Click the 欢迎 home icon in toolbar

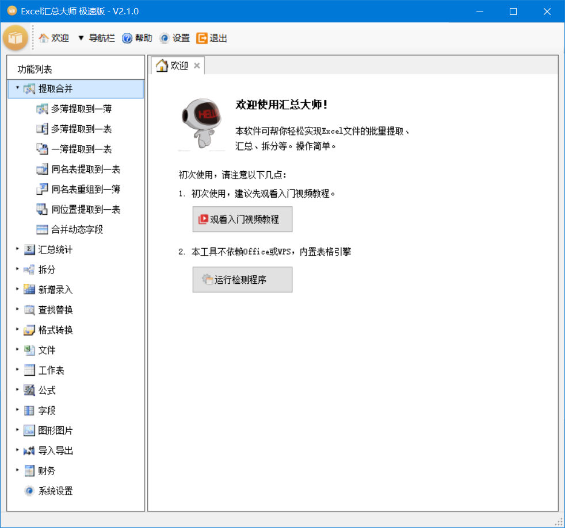click(x=44, y=38)
